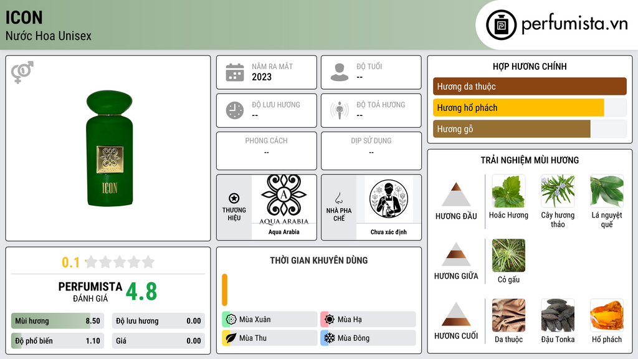Screen dimensions: 638x359
Task: Click the Độ lưu hương 0.00 score bar
Action: click(158, 321)
